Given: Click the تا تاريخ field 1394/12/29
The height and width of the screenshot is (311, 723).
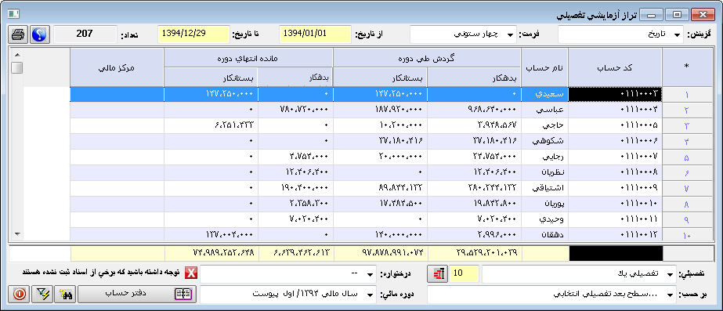Looking at the screenshot, I should point(193,34).
